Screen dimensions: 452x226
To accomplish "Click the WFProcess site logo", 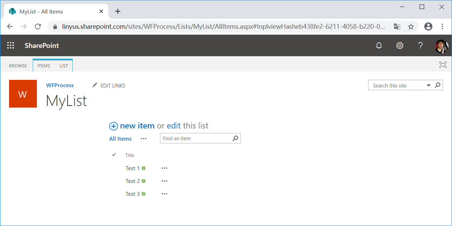I will click(x=23, y=94).
